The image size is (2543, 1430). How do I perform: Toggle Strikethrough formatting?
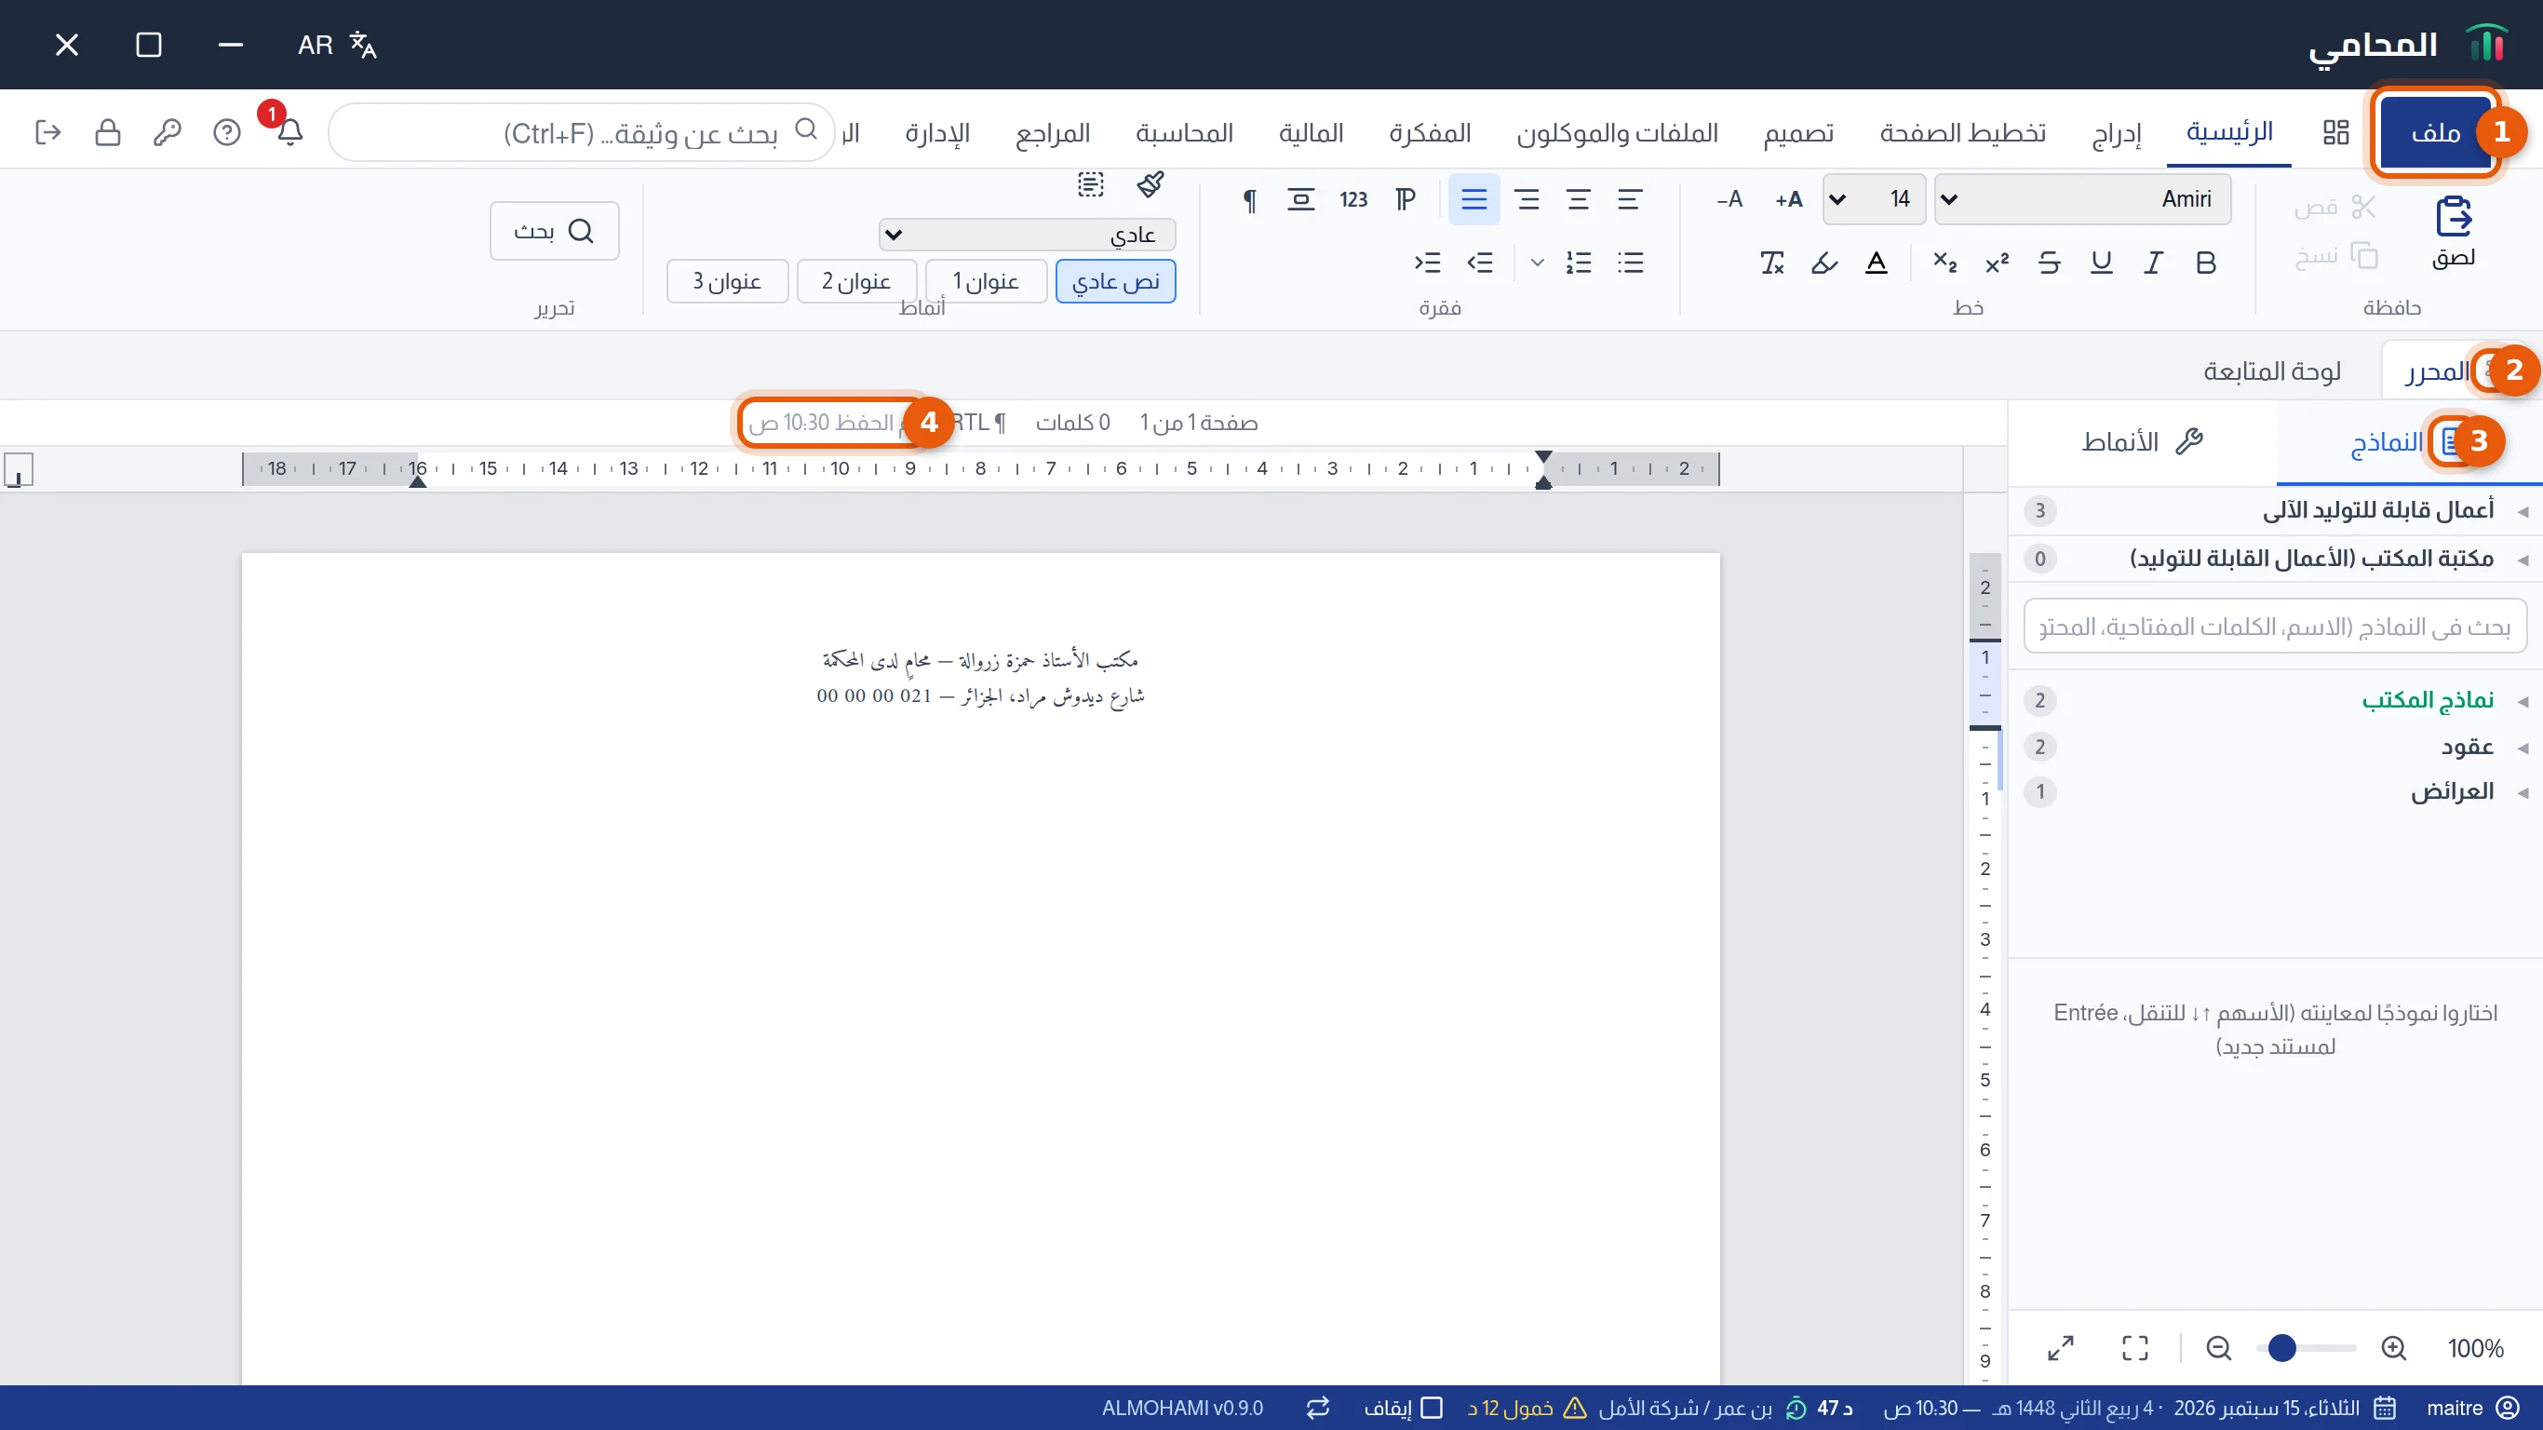click(2050, 263)
